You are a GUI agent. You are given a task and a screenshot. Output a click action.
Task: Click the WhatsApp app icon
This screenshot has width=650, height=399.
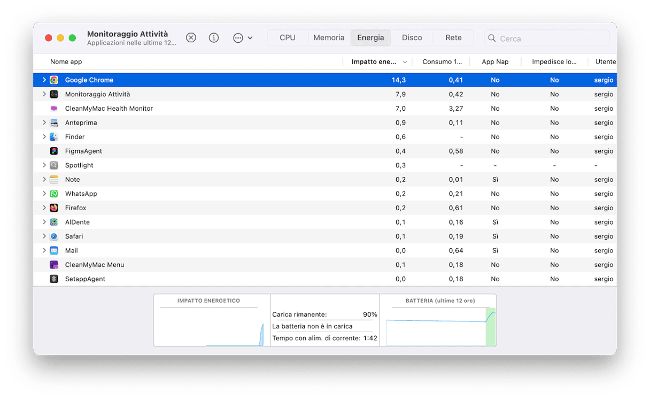click(54, 194)
